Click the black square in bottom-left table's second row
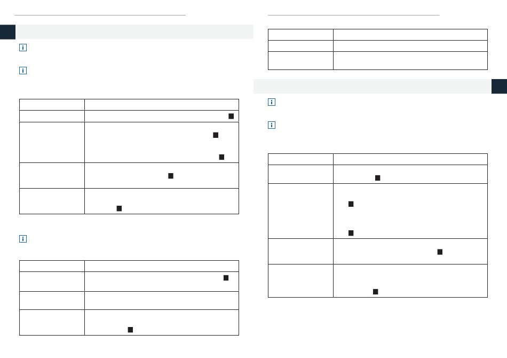Screen dimensions: 507x358 coord(226,278)
